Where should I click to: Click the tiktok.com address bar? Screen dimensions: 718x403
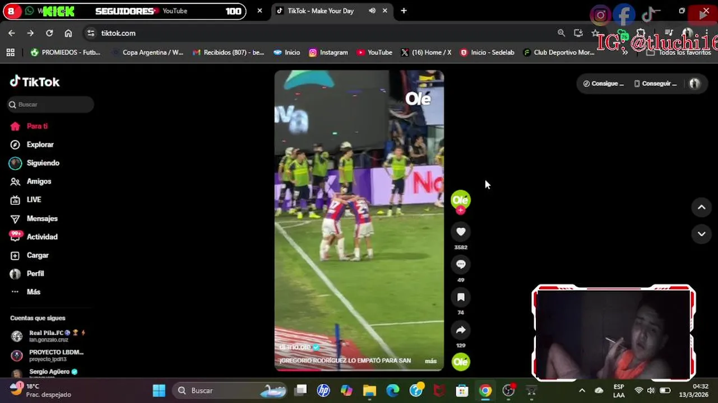click(325, 33)
